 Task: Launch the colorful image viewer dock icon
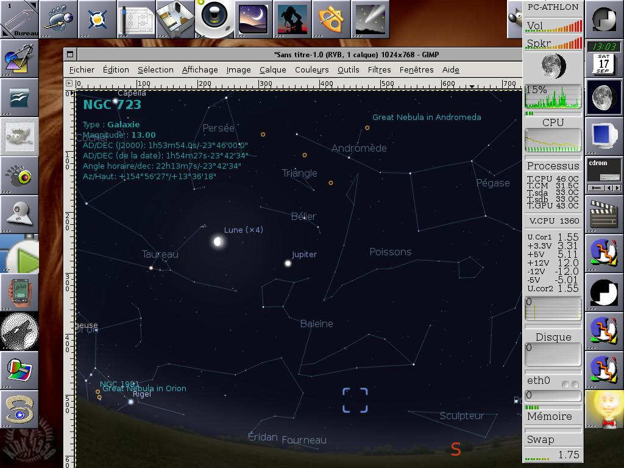pos(19,370)
